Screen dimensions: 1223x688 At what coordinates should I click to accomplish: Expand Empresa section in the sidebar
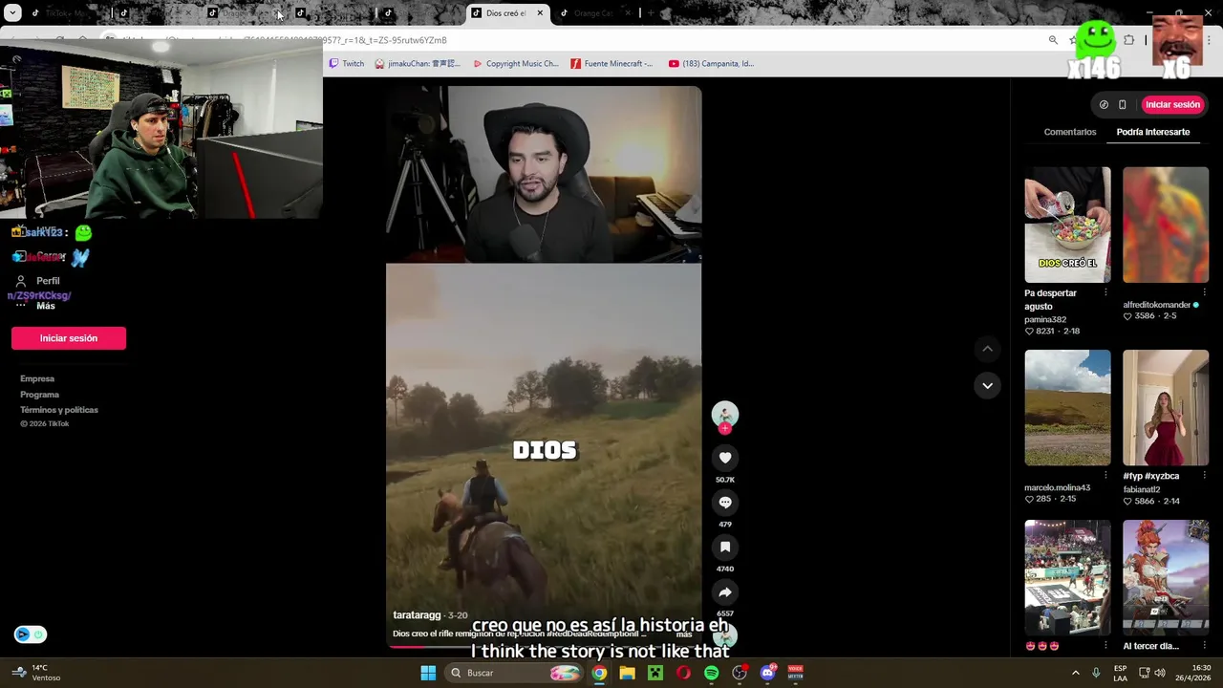tap(37, 378)
